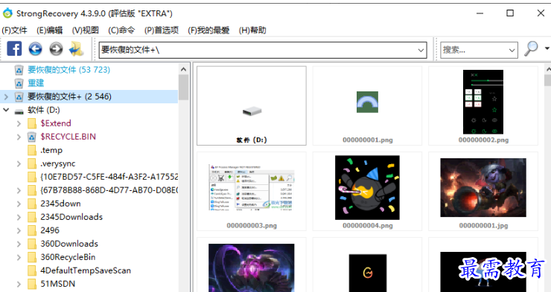Open the address path dropdown
The height and width of the screenshot is (292, 551).
(421, 50)
